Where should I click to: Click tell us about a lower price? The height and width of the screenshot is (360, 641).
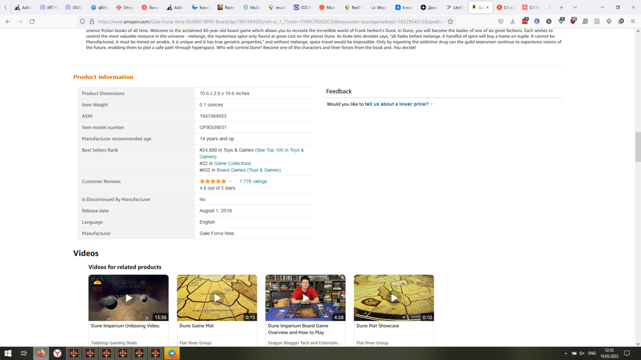(397, 104)
